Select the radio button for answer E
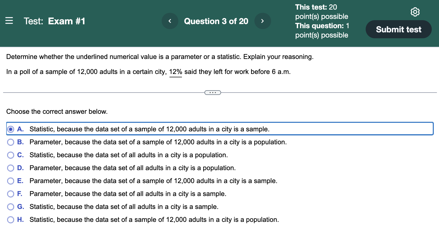Screen dimensions: 439x241 [11, 181]
